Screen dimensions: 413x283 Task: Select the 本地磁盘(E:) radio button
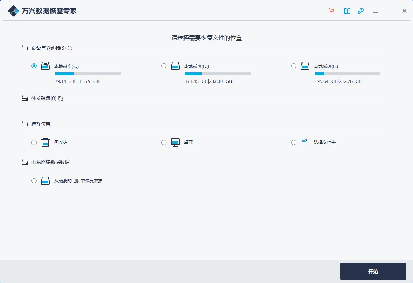(x=294, y=66)
